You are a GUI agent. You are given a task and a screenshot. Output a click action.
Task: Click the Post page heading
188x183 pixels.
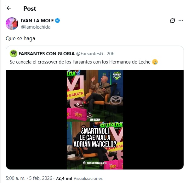[x=30, y=8]
